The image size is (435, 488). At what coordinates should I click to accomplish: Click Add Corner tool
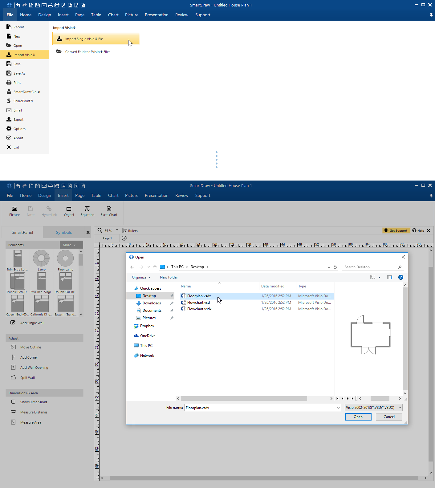(x=25, y=357)
